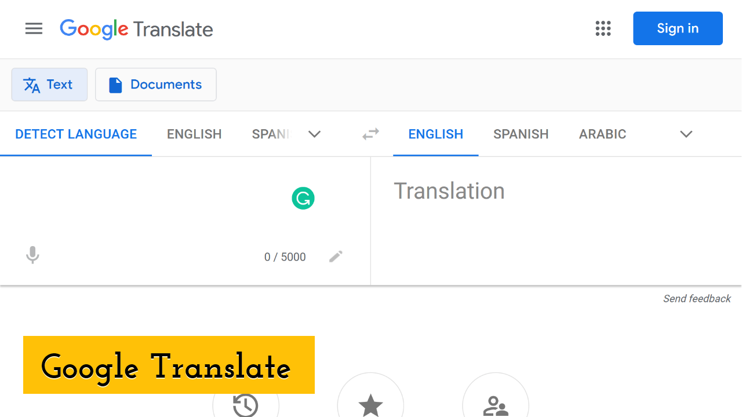Choose Spanish as source language
The width and height of the screenshot is (742, 417).
click(270, 134)
